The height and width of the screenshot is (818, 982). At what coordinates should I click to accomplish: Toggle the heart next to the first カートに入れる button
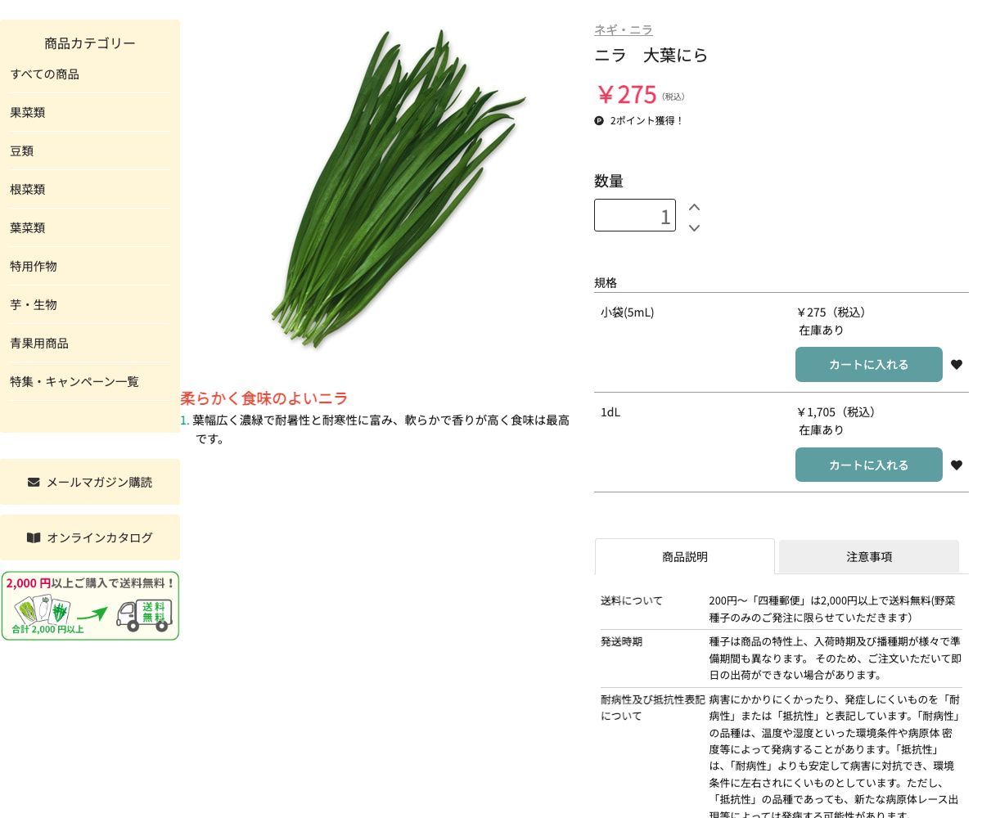point(957,365)
